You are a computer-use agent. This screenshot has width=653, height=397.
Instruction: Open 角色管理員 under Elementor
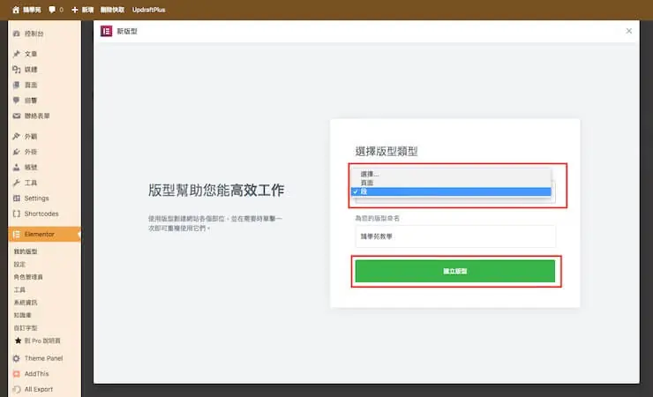[x=28, y=277]
